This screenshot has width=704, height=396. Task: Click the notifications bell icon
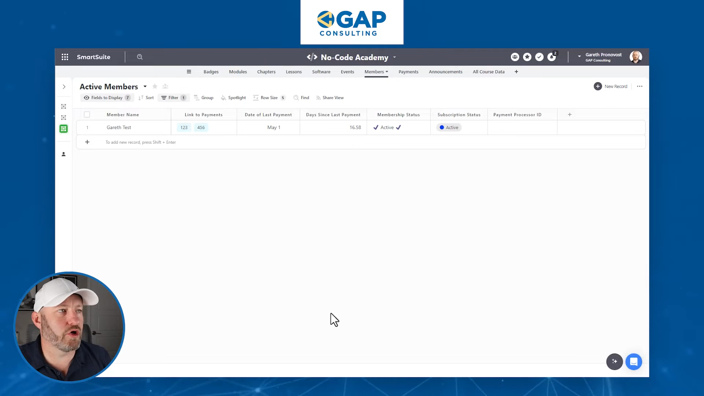(x=552, y=56)
